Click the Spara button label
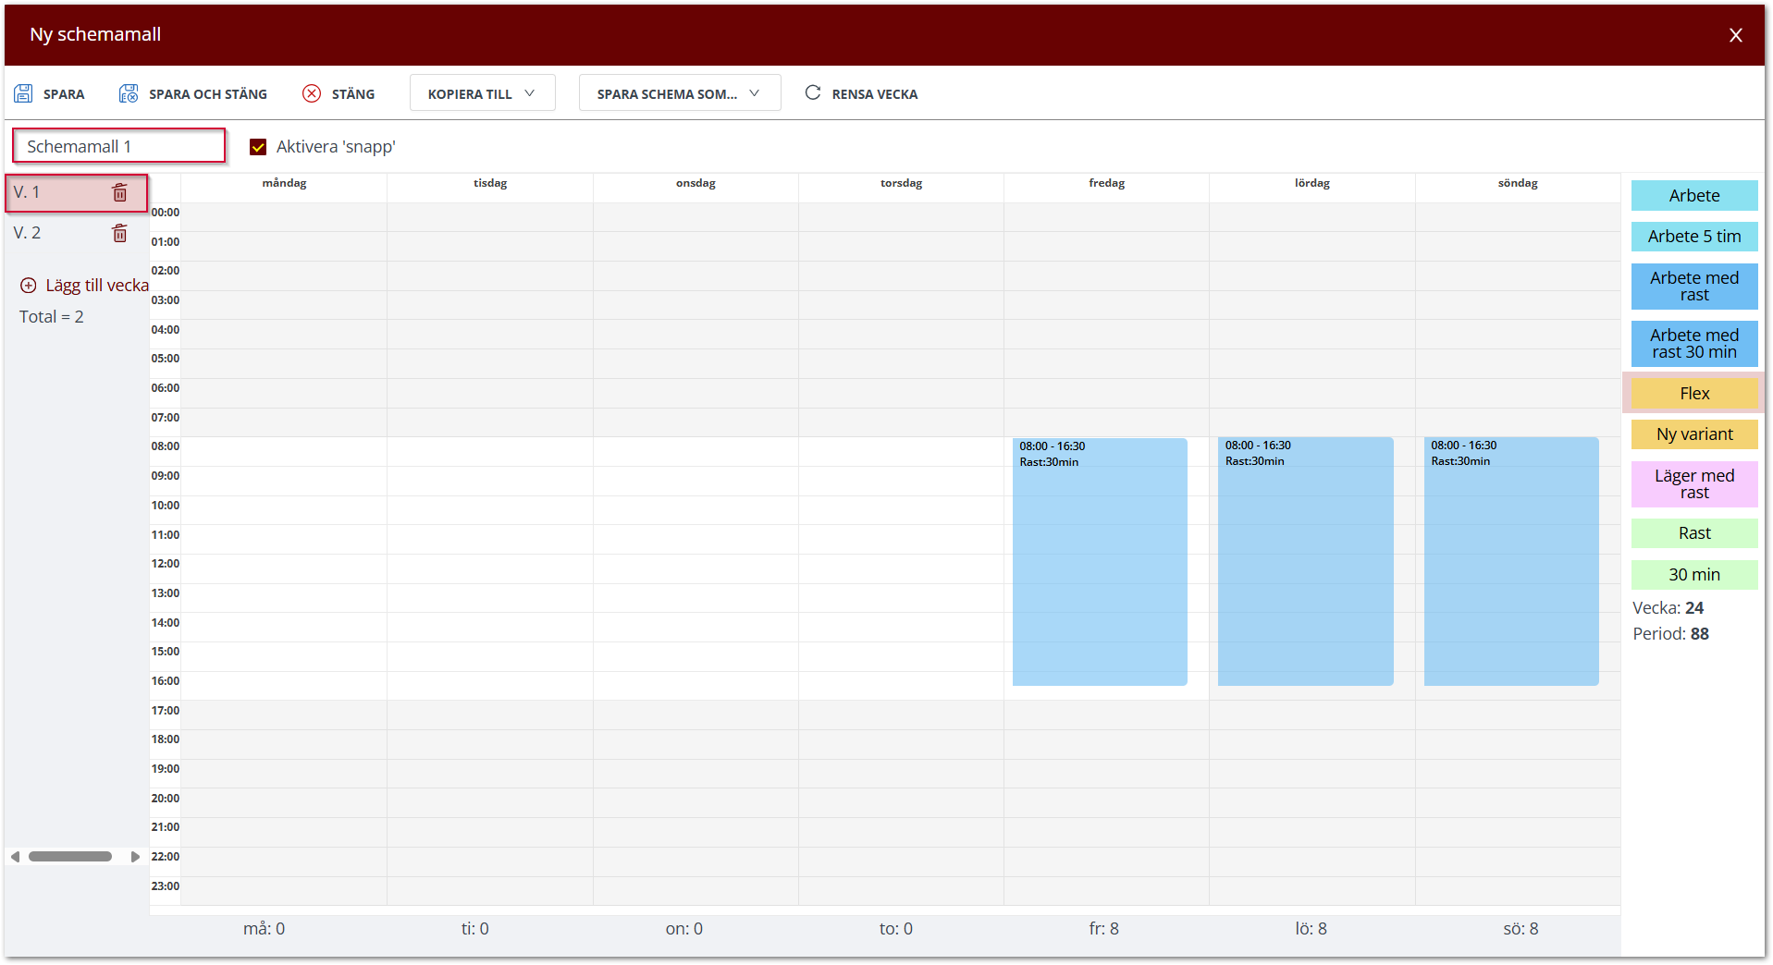 tap(64, 94)
